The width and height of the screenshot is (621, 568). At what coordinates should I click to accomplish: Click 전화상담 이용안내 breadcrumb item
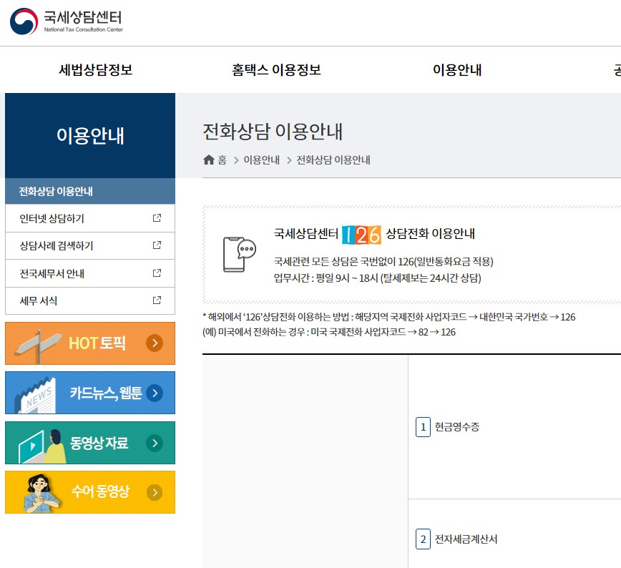tap(333, 160)
